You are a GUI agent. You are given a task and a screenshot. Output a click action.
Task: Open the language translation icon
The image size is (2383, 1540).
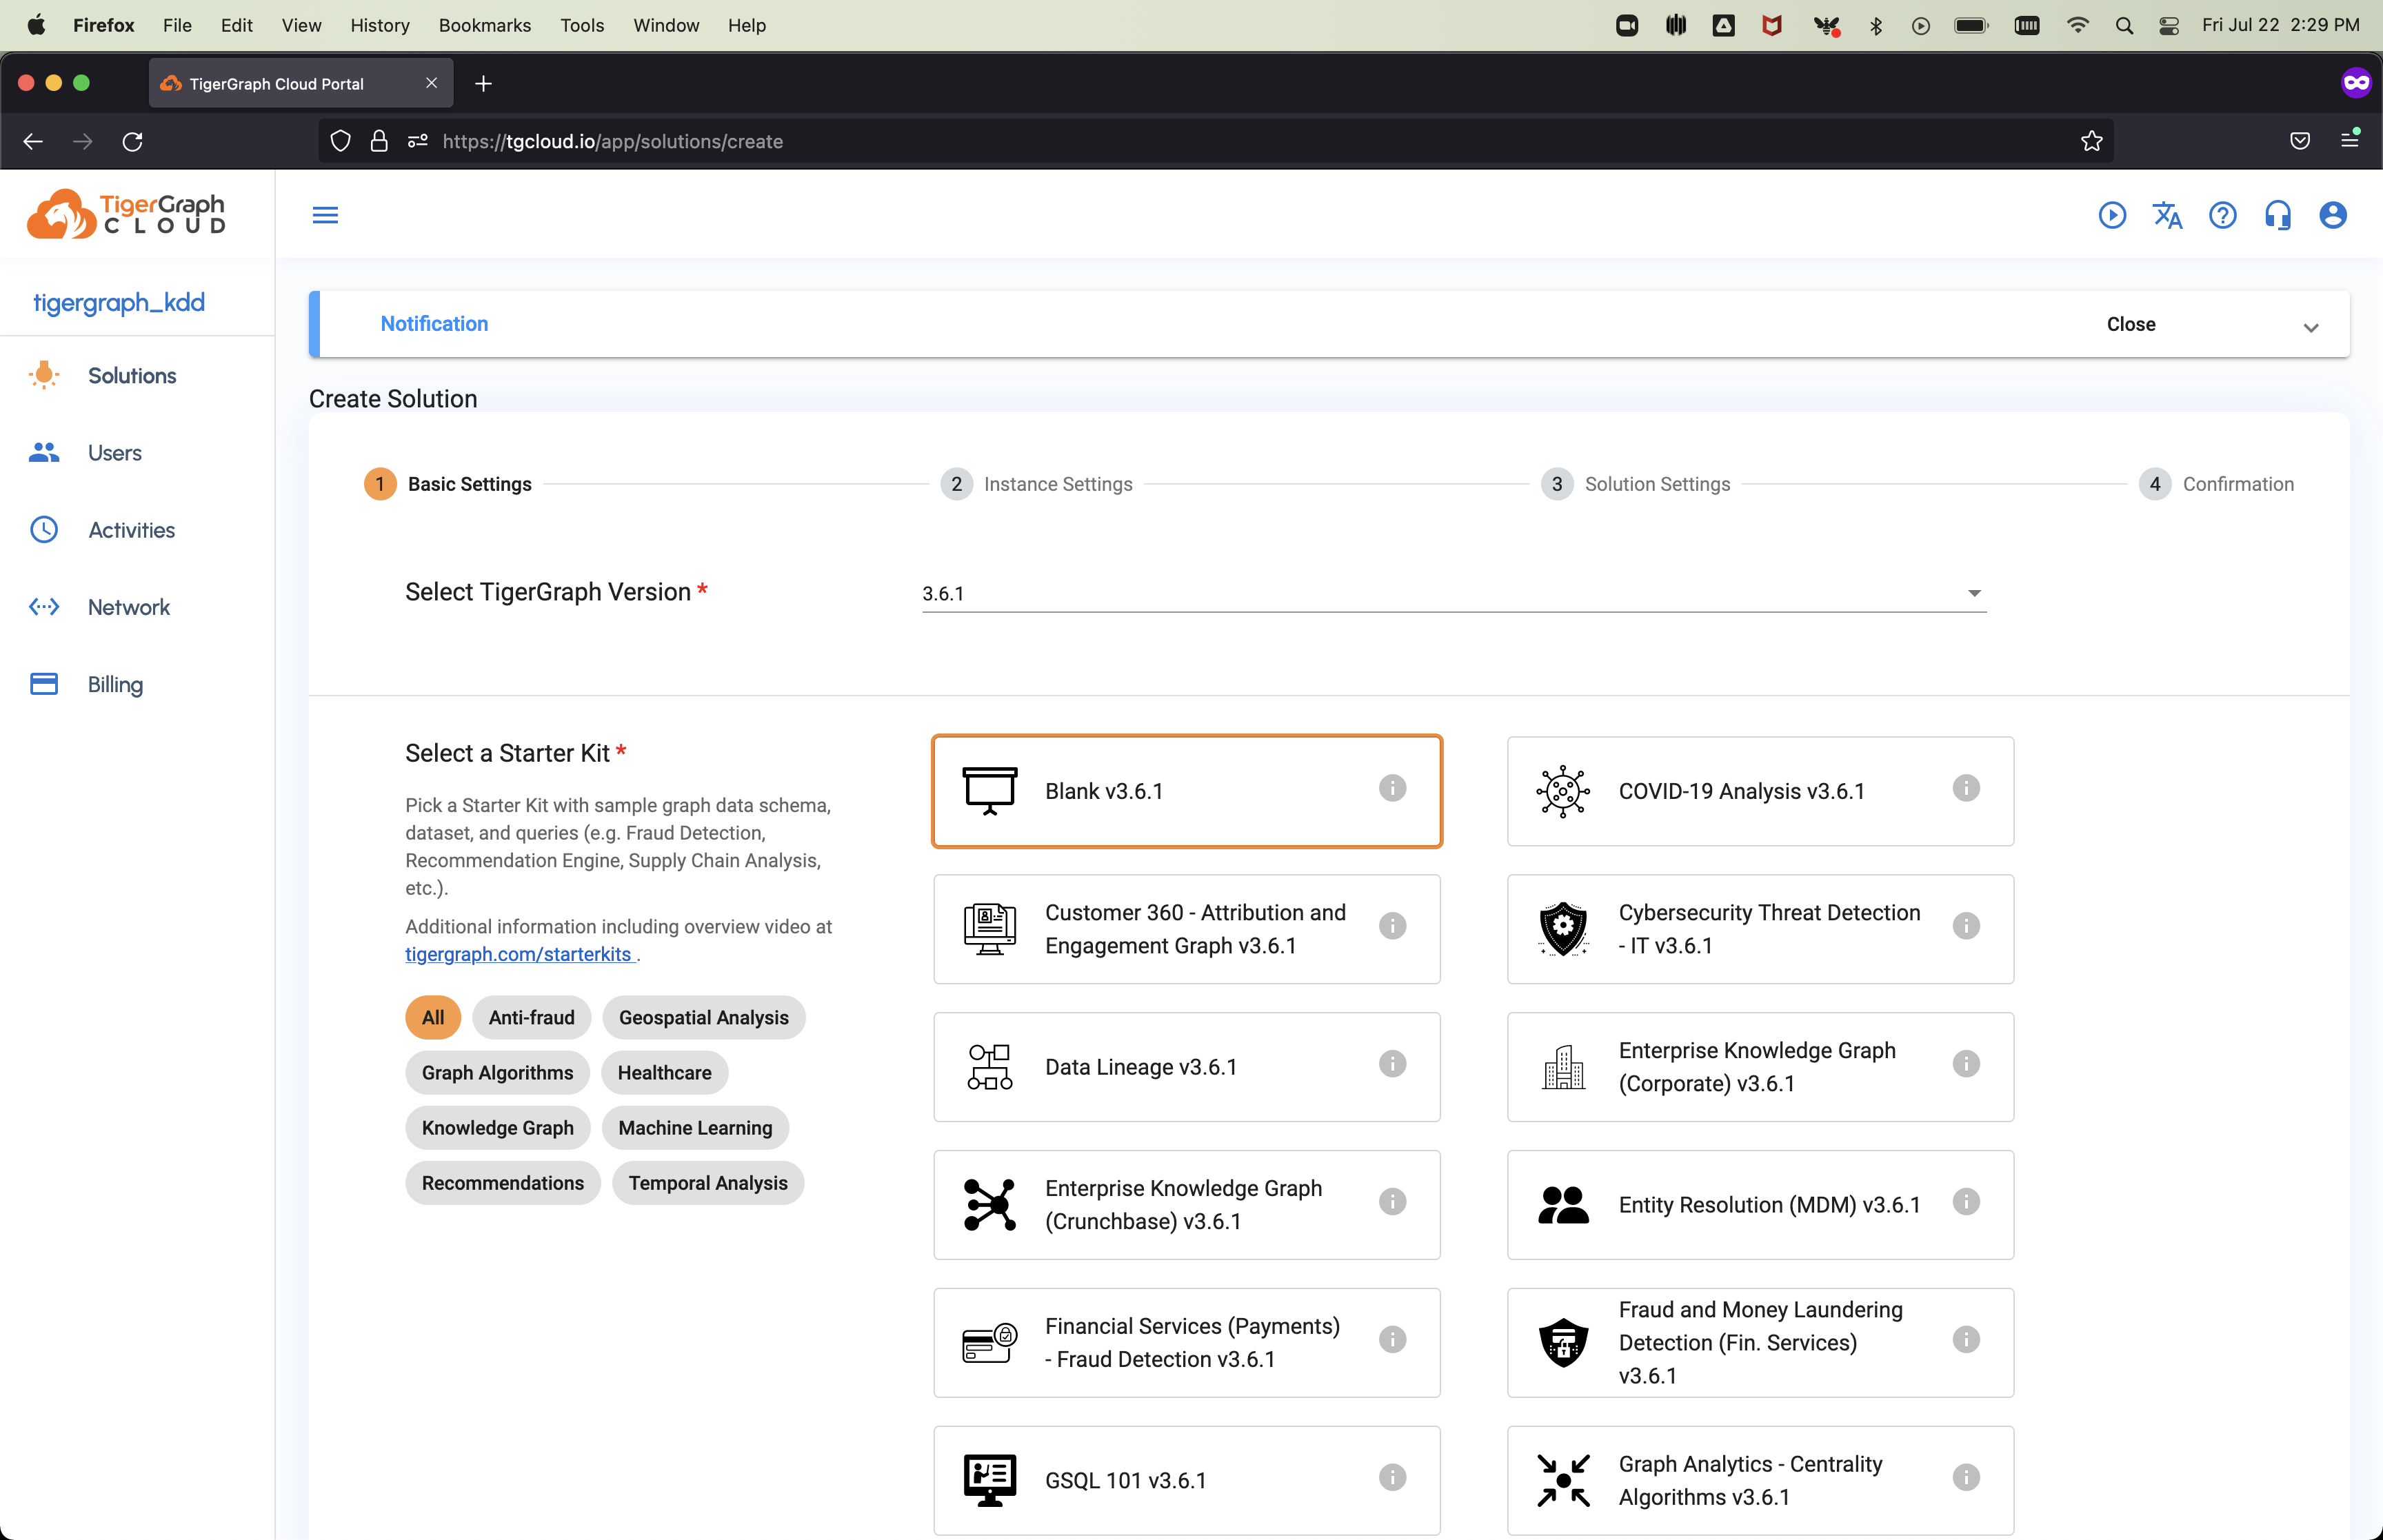coord(2167,215)
